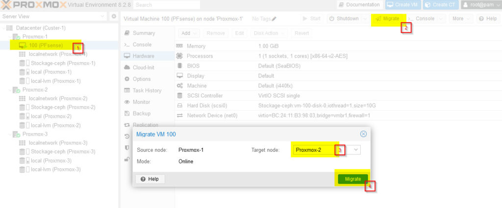
Task: Open the Task History tab
Action: (x=147, y=91)
